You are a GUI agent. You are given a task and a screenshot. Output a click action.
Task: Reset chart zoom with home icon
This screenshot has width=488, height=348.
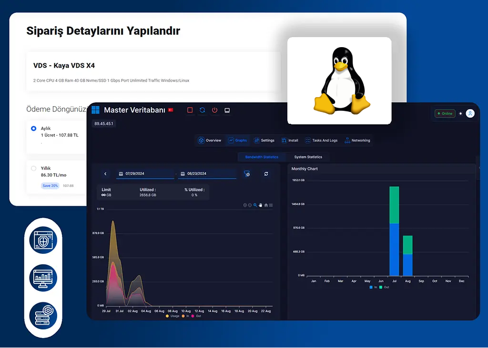[266, 205]
